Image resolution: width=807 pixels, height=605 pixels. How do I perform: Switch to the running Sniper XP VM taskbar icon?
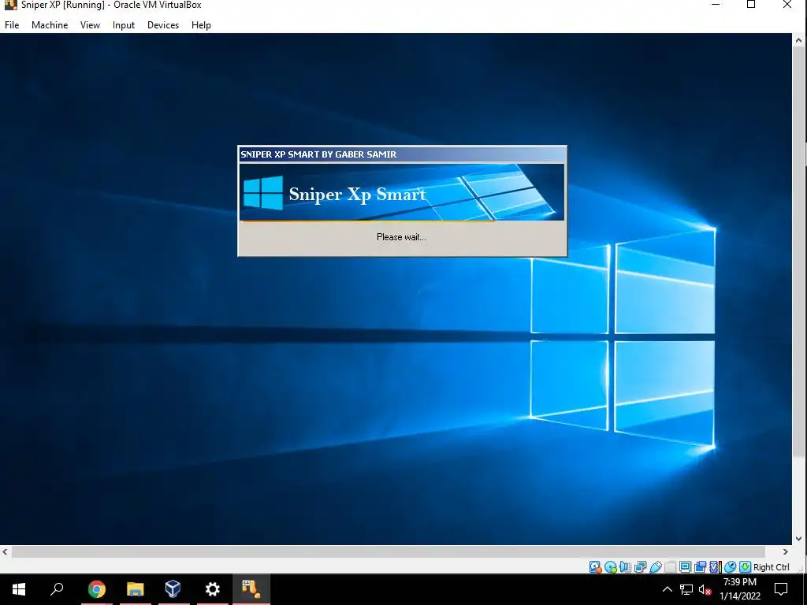pyautogui.click(x=251, y=589)
